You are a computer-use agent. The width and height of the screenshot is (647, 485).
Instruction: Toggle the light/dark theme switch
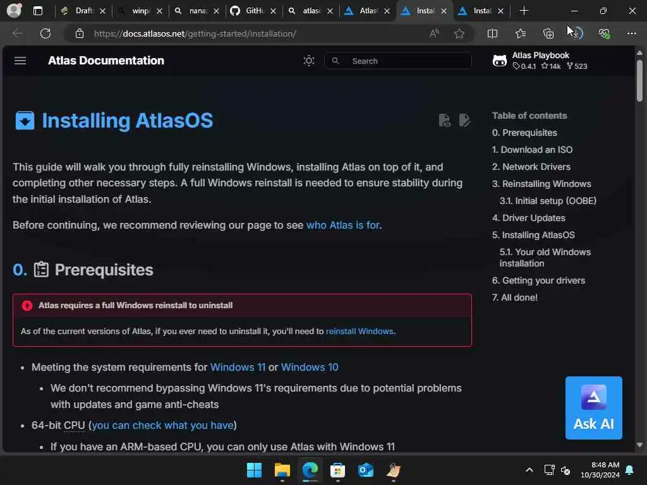[x=308, y=61]
